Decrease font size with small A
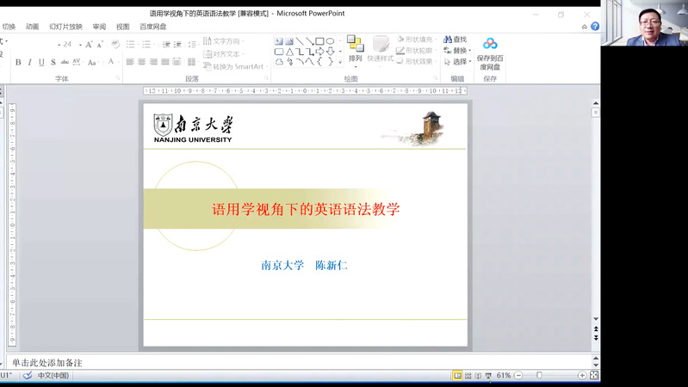The width and height of the screenshot is (688, 387). pyautogui.click(x=100, y=44)
